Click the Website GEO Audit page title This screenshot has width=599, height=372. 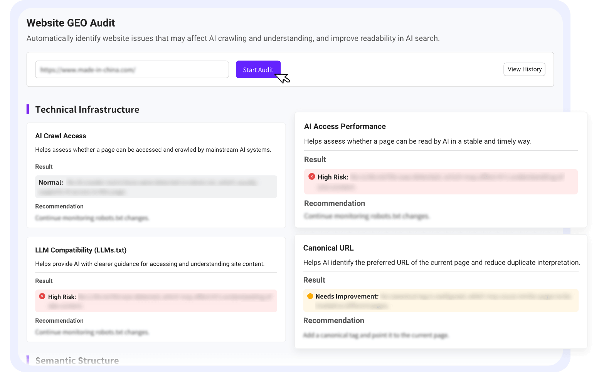[71, 23]
